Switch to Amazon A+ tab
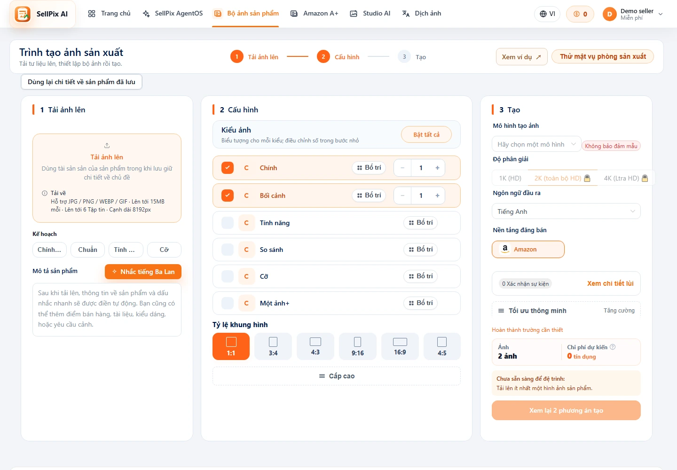The width and height of the screenshot is (677, 470). coord(314,14)
